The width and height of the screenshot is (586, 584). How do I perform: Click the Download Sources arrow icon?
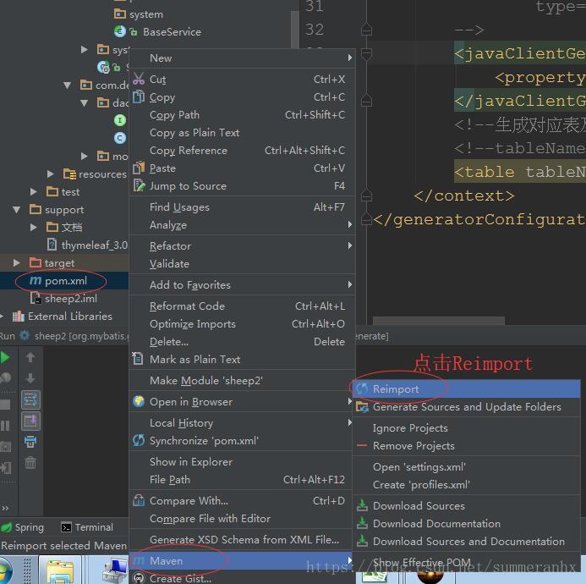coord(362,505)
